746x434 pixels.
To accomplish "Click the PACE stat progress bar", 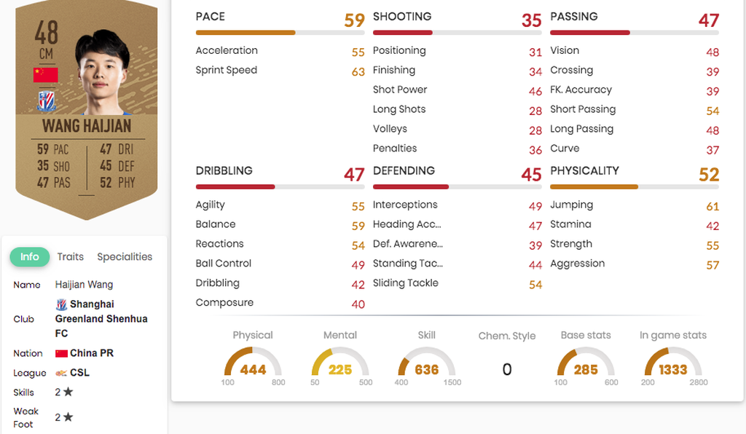I will click(280, 33).
